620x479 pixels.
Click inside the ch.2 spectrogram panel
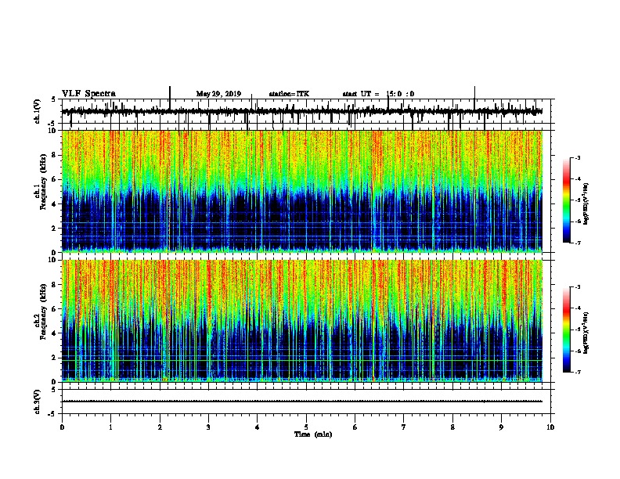point(302,321)
